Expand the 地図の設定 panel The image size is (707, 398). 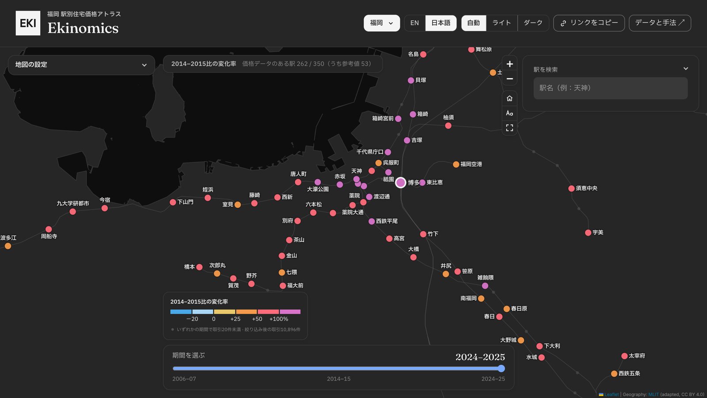pyautogui.click(x=81, y=65)
